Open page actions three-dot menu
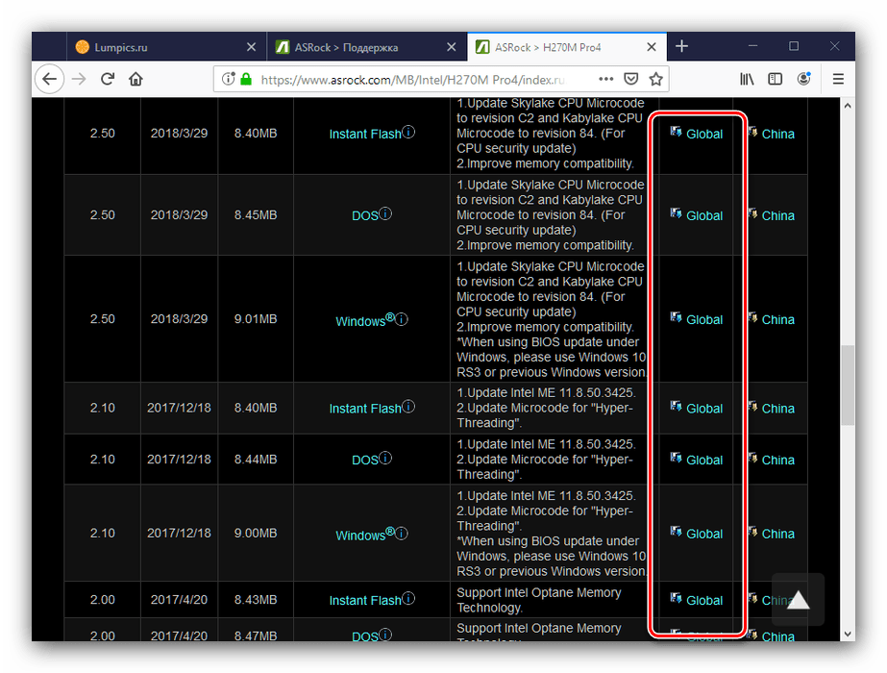This screenshot has width=887, height=673. 605,79
